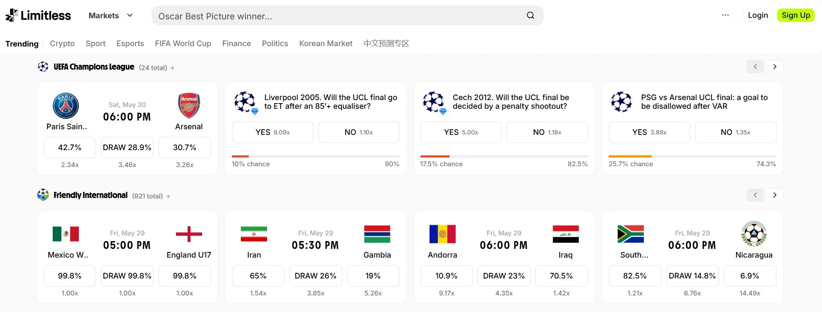The width and height of the screenshot is (822, 312).
Task: Select Gambia win 19%
Action: [x=373, y=276]
